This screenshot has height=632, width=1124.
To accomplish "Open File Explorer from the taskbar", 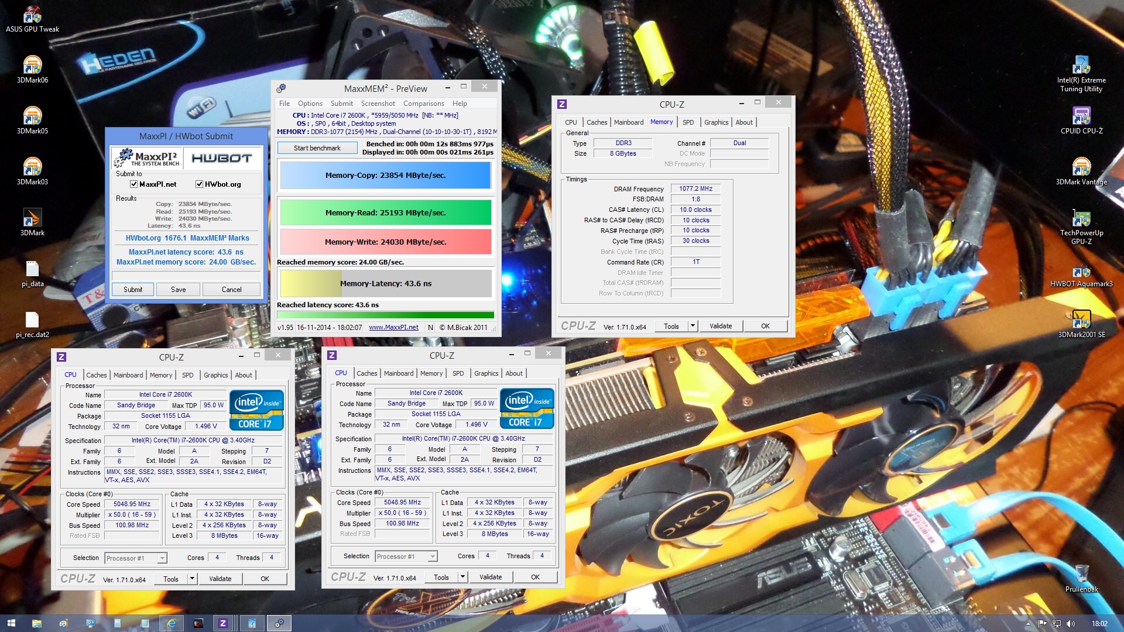I will (x=36, y=623).
